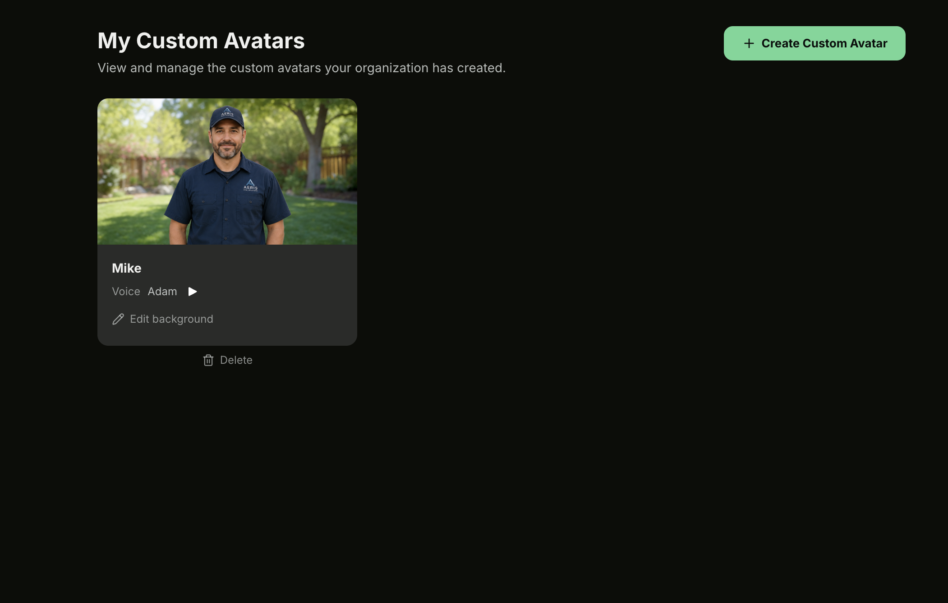Click the Create Custom Avatar button
The height and width of the screenshot is (603, 948).
click(x=815, y=43)
